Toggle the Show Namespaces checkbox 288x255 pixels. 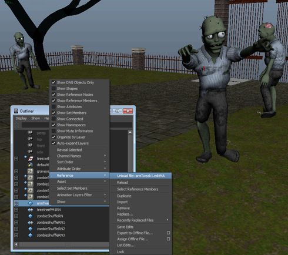pyautogui.click(x=53, y=125)
